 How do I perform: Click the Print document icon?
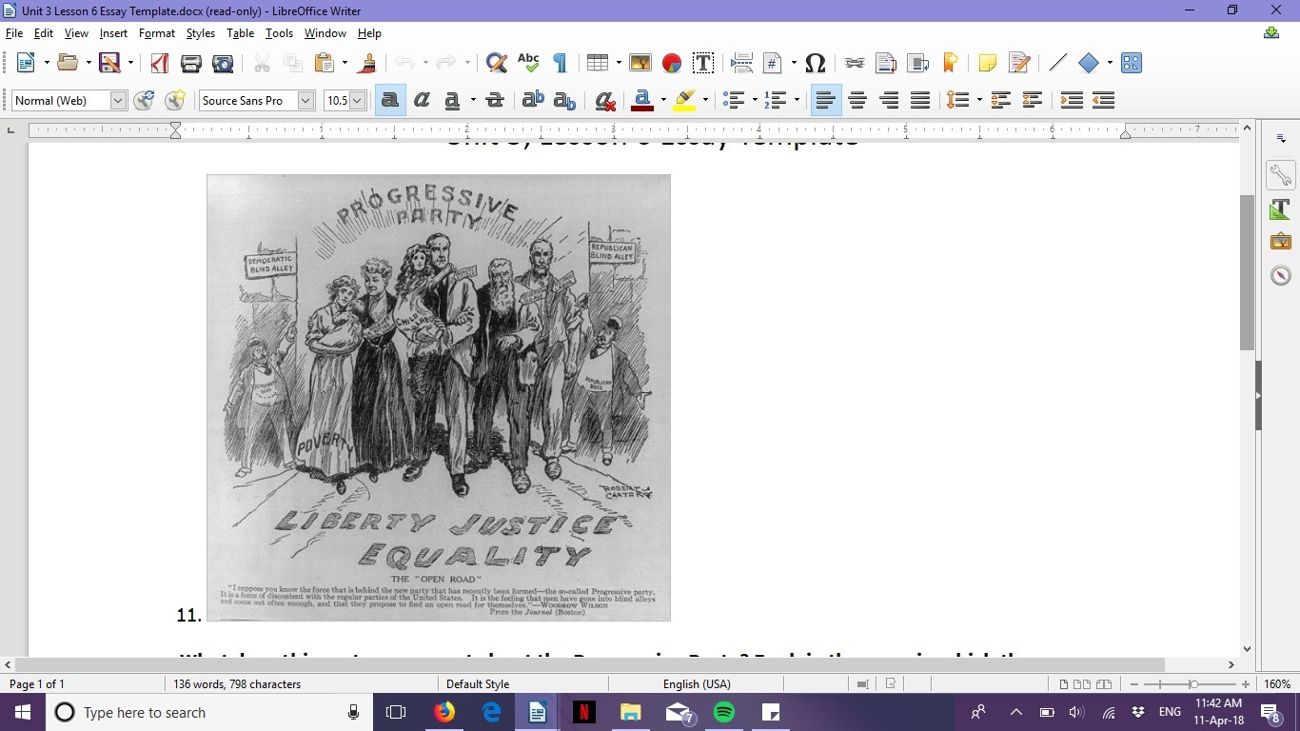coord(191,64)
